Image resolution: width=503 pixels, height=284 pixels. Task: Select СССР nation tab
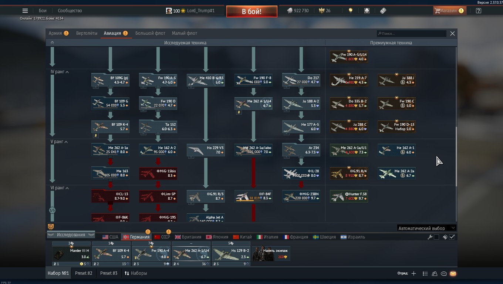point(162,237)
